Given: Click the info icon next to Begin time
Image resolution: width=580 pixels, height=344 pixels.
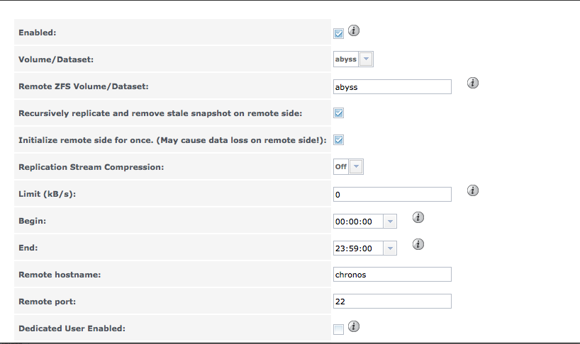Looking at the screenshot, I should [418, 217].
